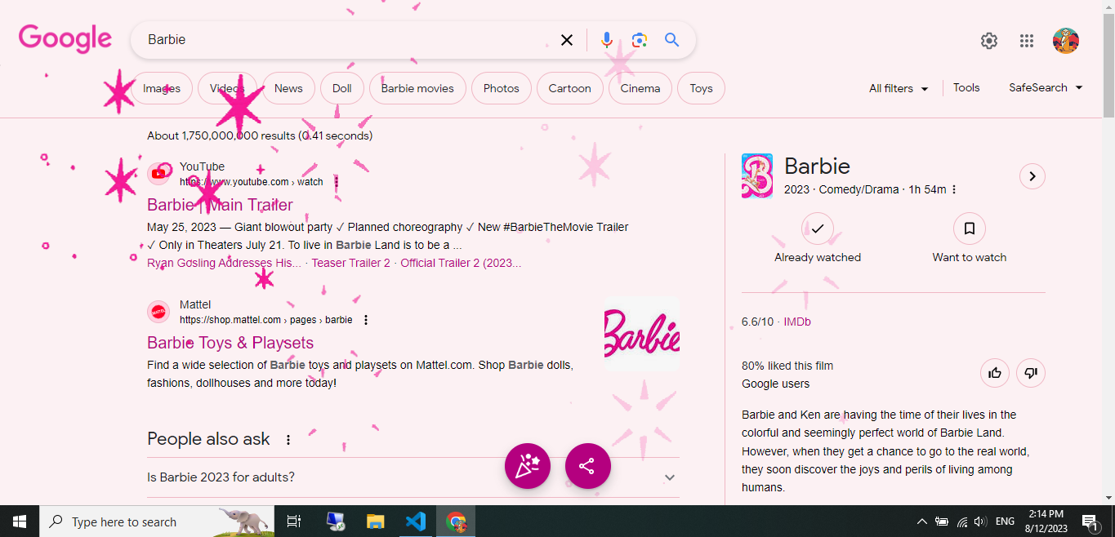Open Task View in the taskbar

tap(294, 521)
